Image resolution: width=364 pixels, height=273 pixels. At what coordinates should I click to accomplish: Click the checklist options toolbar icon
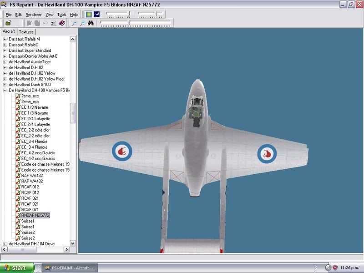(x=53, y=23)
